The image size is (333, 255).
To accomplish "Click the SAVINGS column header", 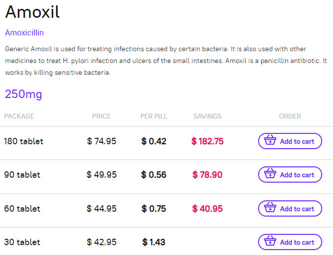I will pos(207,116).
